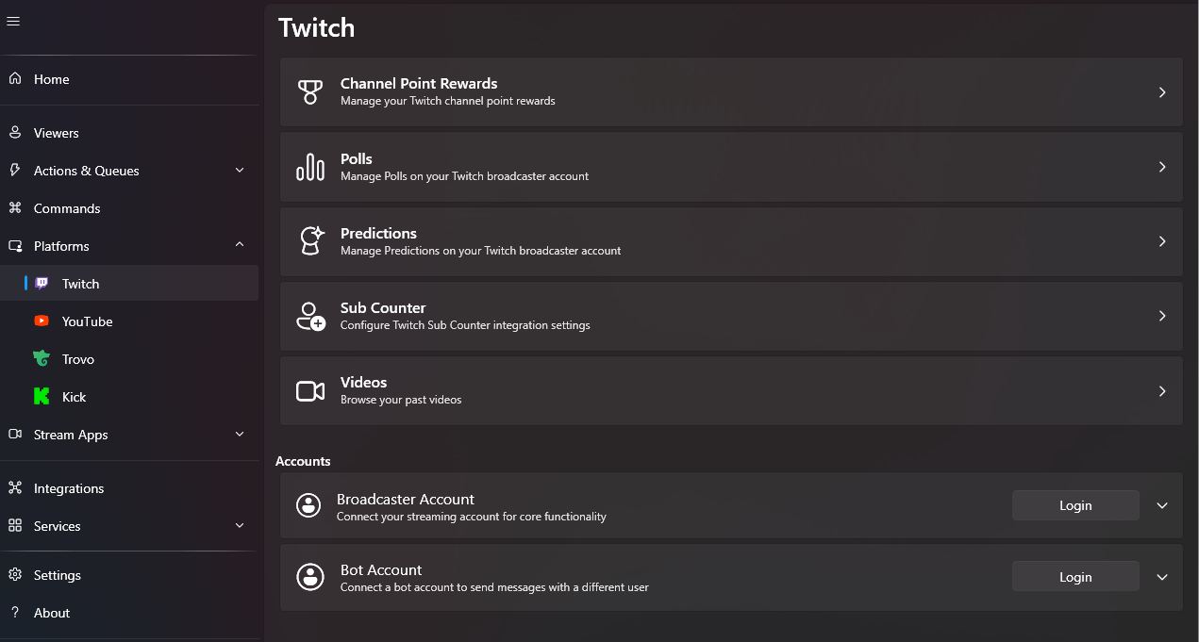The width and height of the screenshot is (1199, 642).
Task: Click the Sub Counter person icon
Action: point(310,316)
